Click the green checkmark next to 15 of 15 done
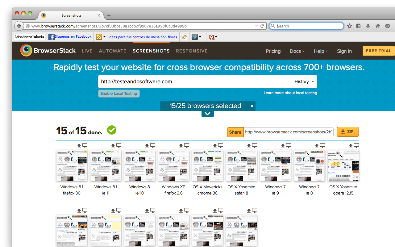 click(x=111, y=130)
